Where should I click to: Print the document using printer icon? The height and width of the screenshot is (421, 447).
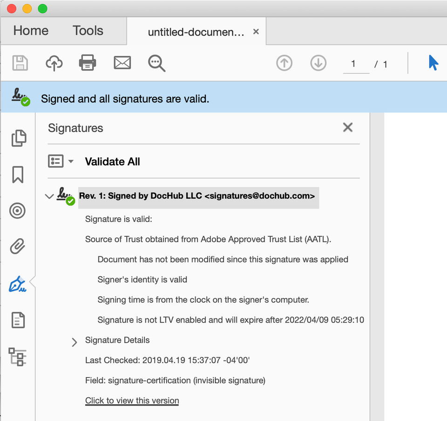88,63
